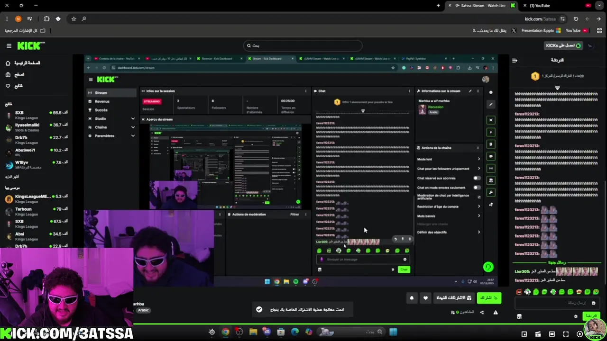Click the share icon below the stream
Viewport: 607px width, 341px height.
coord(482,313)
